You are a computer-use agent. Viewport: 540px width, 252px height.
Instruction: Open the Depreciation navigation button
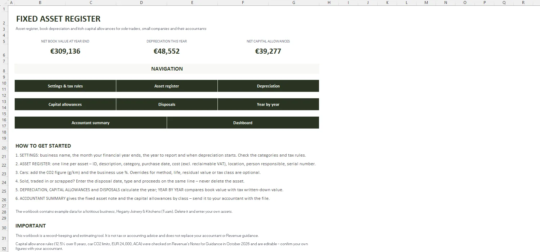[268, 86]
